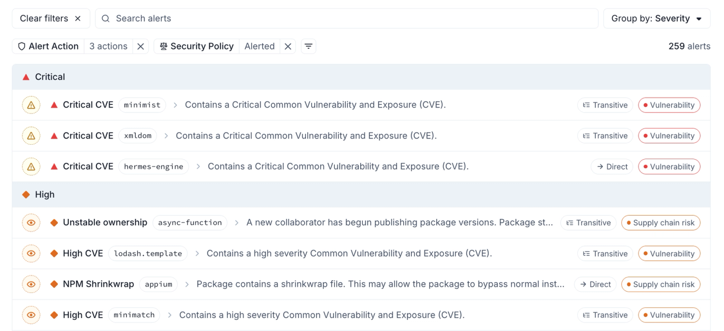Expand chevron after appium tag
724x331 pixels.
pyautogui.click(x=187, y=284)
